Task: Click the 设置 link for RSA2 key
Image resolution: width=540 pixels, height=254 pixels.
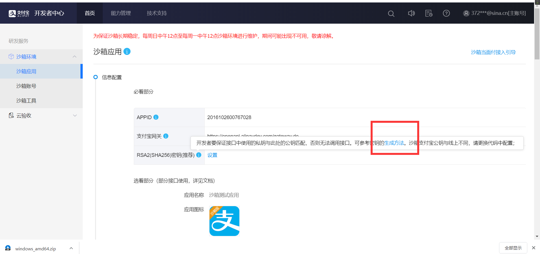Action: pos(212,155)
